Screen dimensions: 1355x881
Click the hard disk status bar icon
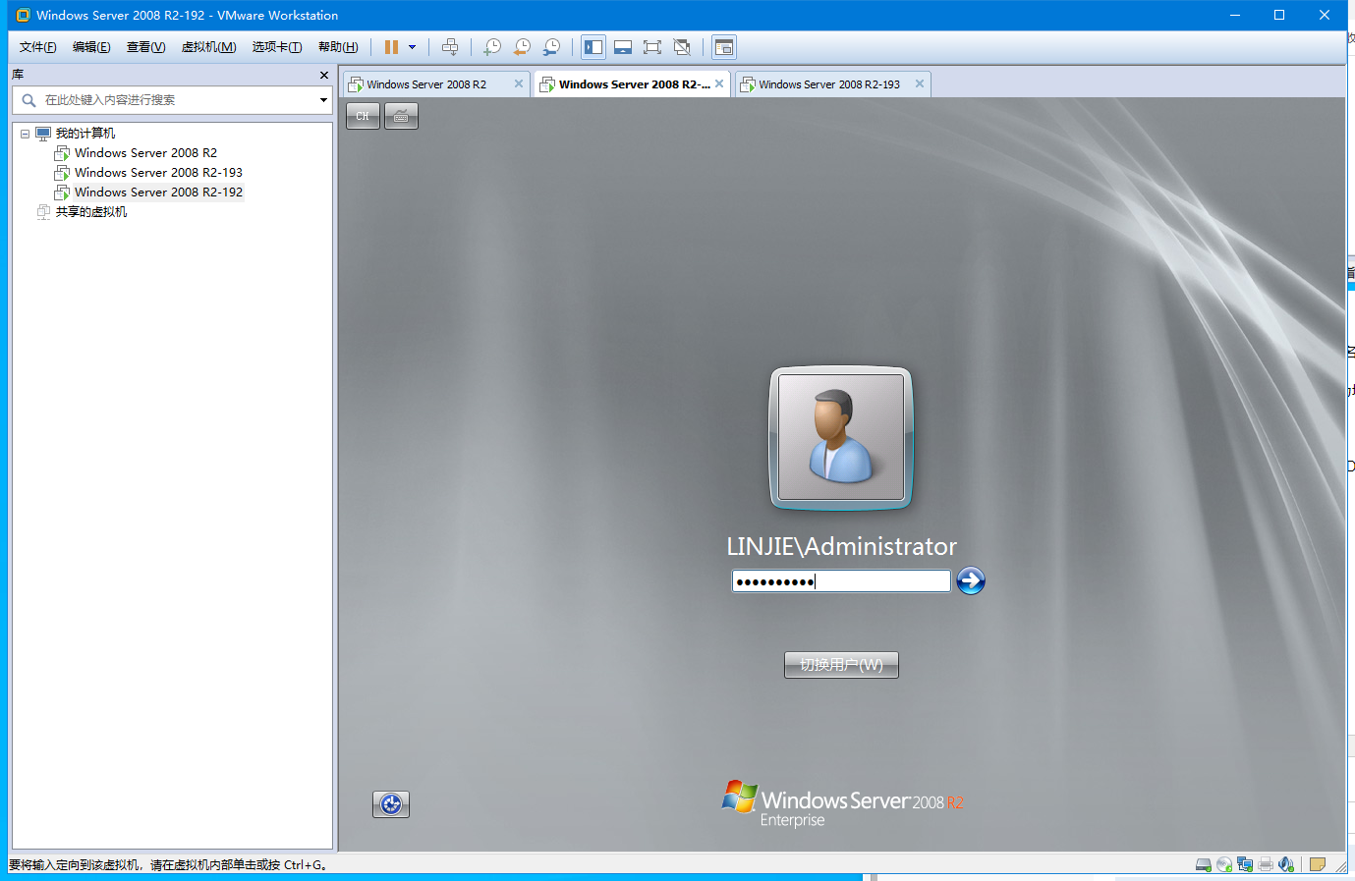(1204, 864)
